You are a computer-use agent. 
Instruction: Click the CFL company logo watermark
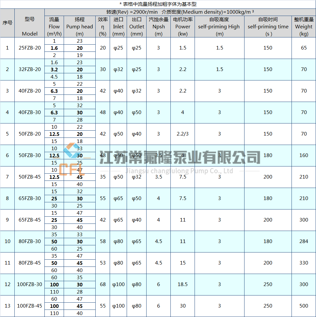coord(72,160)
